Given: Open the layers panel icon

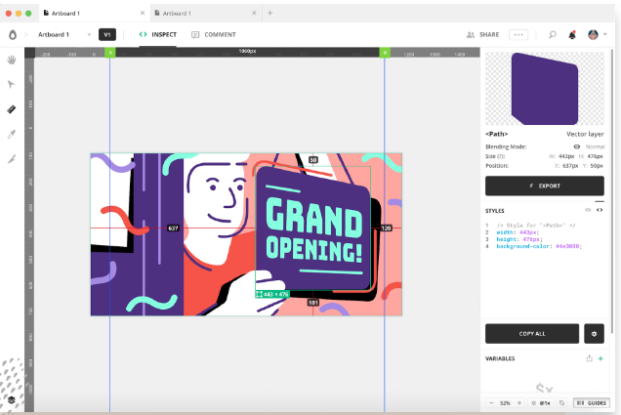Looking at the screenshot, I should tap(12, 399).
